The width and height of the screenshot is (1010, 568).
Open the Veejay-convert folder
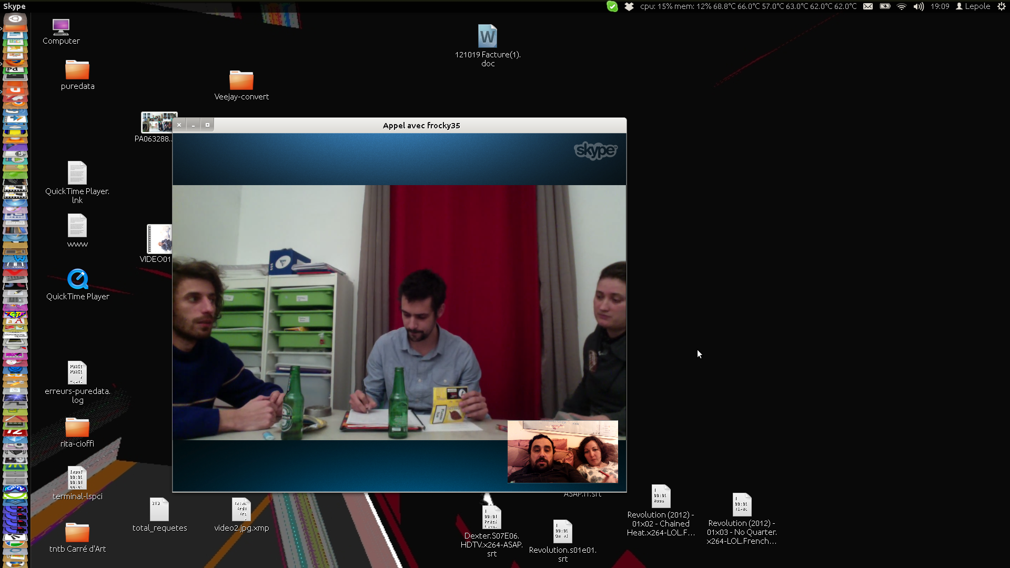tap(241, 80)
